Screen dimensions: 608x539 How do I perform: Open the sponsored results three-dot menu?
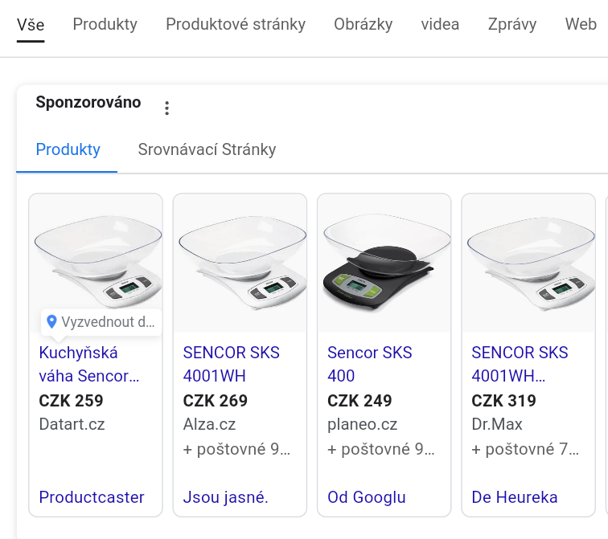pyautogui.click(x=166, y=108)
